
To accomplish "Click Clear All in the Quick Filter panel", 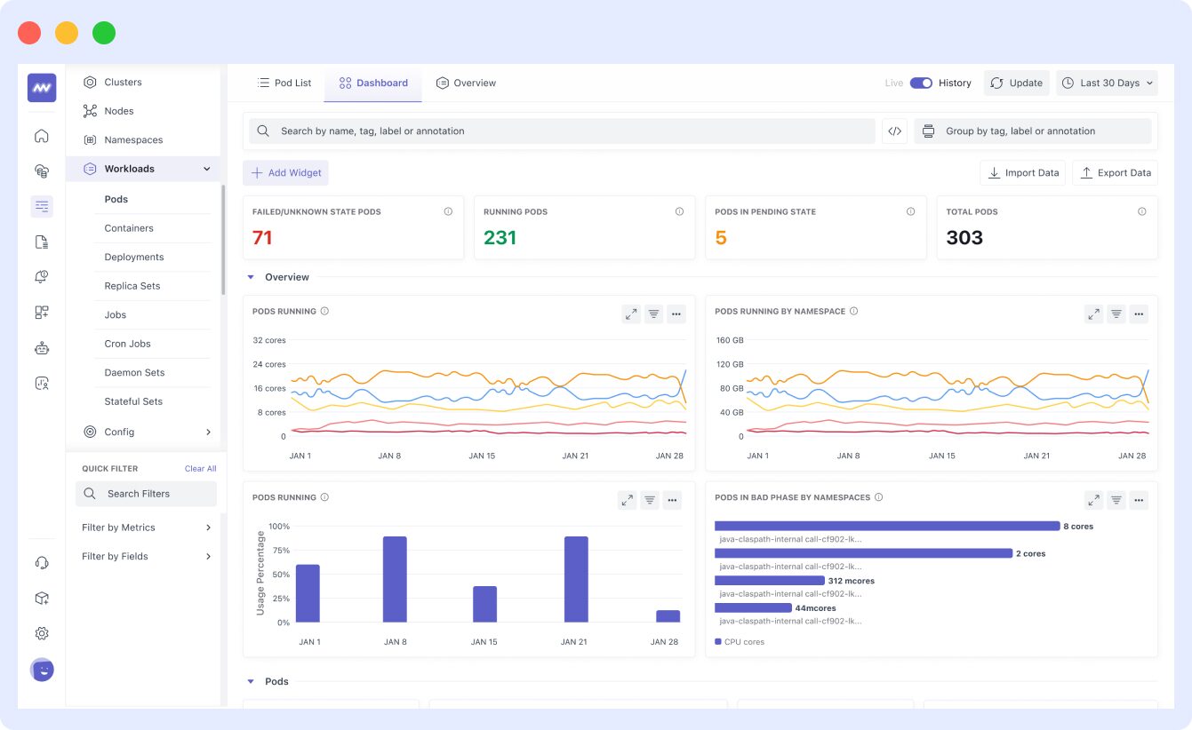I will [x=200, y=468].
